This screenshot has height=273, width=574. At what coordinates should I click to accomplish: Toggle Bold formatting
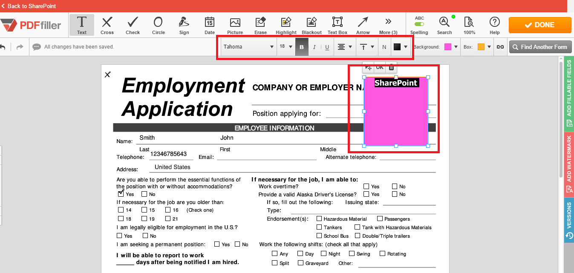(x=302, y=47)
